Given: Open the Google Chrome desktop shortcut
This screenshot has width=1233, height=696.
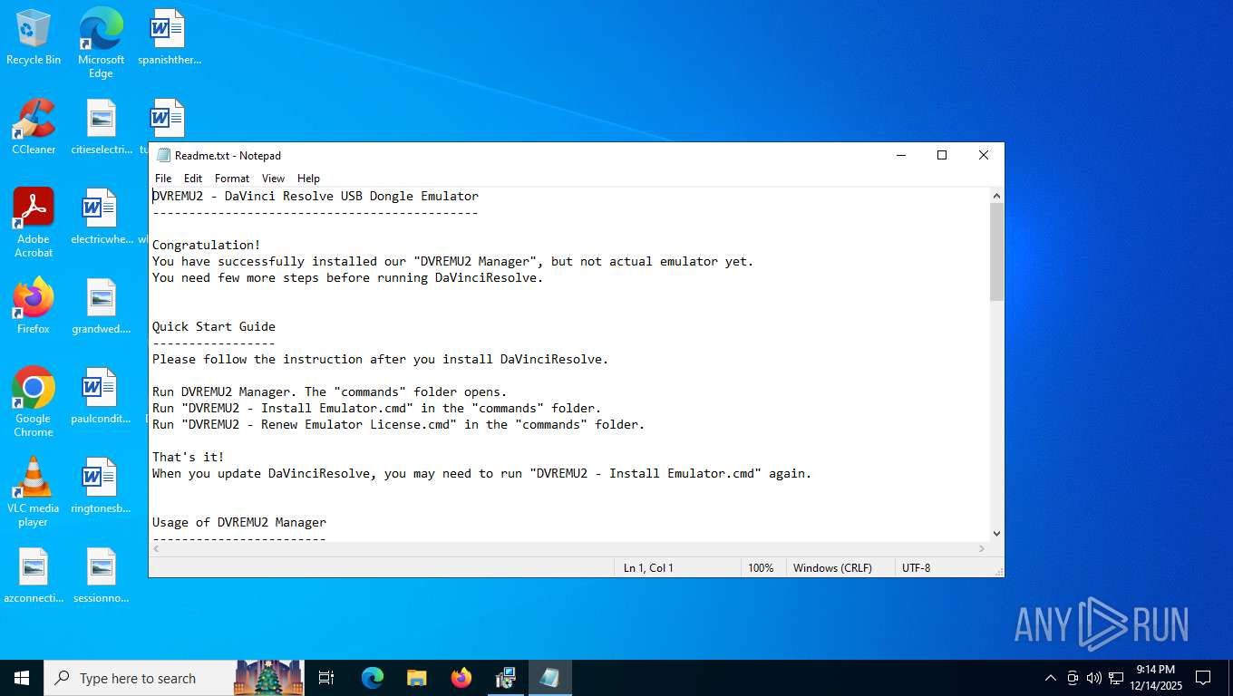Looking at the screenshot, I should [34, 402].
